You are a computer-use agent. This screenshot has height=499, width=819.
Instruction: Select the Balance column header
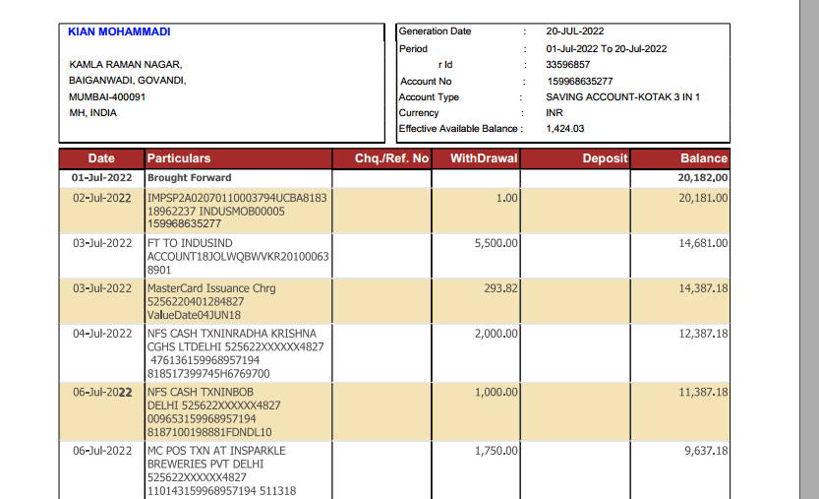coord(704,158)
